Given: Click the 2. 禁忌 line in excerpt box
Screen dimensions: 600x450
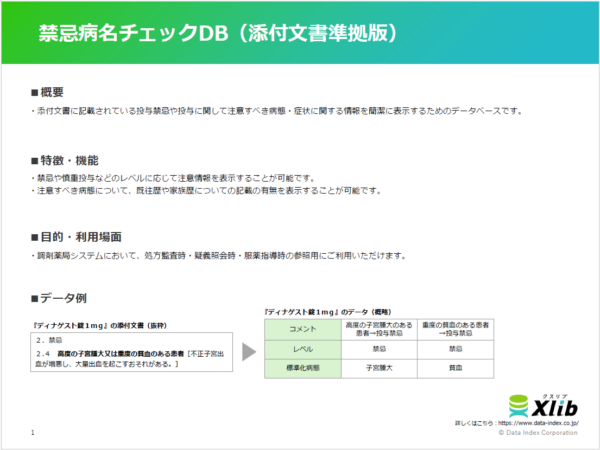Looking at the screenshot, I should click(49, 340).
